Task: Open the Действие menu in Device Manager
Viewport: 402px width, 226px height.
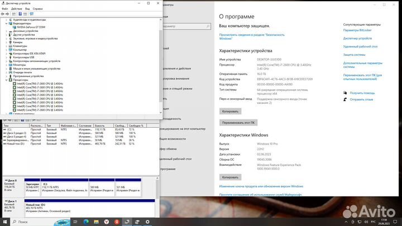Action: (x=17, y=9)
